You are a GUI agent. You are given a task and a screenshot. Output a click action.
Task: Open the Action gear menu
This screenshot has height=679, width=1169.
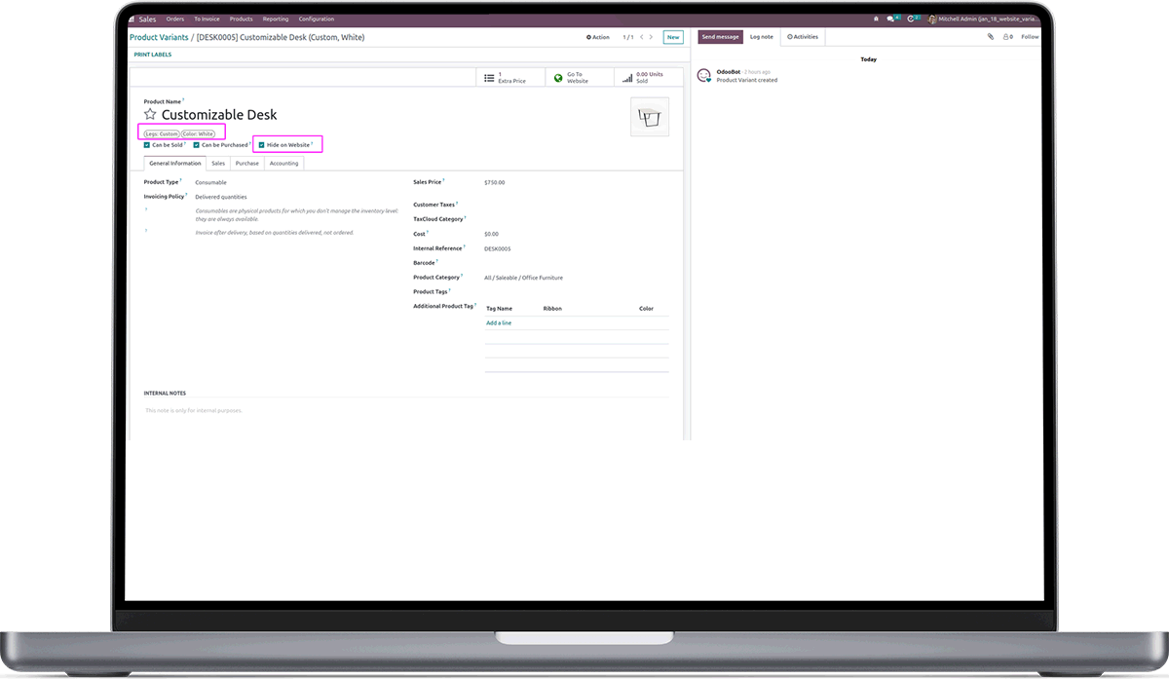click(x=598, y=37)
